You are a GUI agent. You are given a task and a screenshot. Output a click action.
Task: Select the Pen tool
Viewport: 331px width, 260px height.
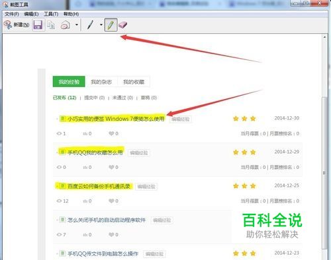[x=90, y=25]
